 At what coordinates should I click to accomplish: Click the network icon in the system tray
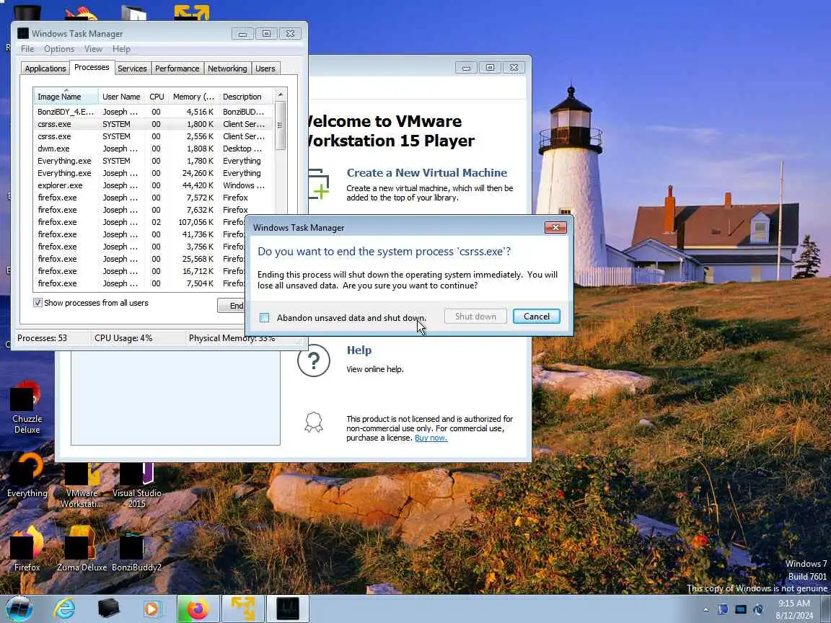point(741,609)
